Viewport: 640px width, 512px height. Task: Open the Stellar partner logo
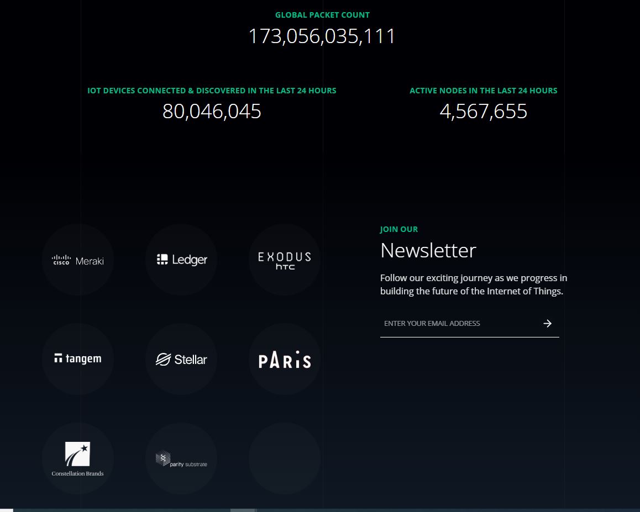click(x=182, y=359)
